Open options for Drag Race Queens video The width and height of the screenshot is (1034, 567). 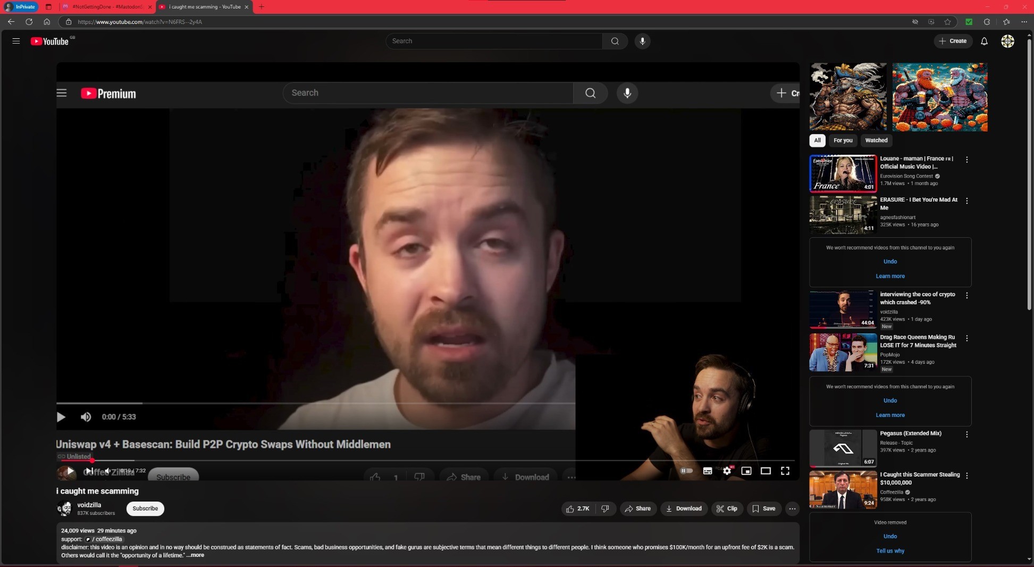[967, 338]
